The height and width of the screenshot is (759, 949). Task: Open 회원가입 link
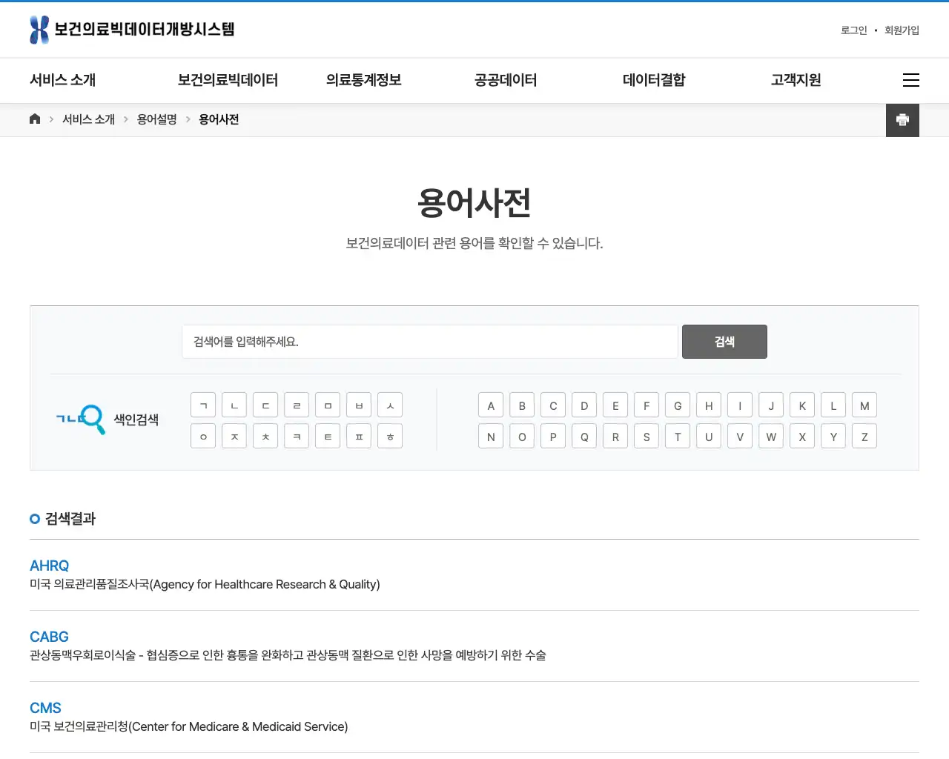click(x=902, y=30)
